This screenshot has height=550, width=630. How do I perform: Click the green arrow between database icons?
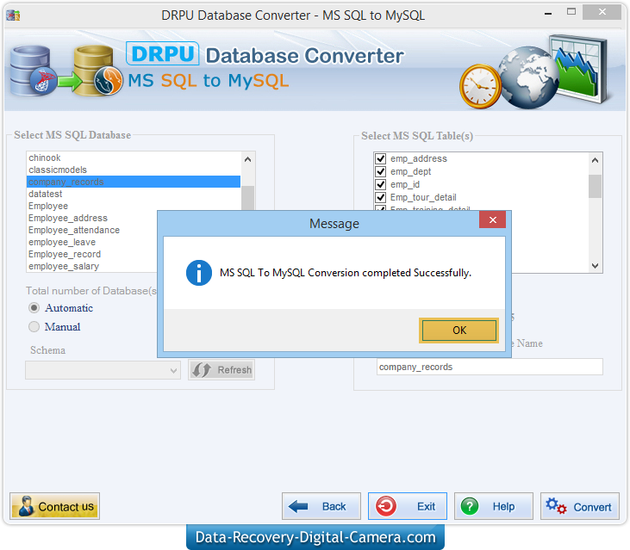click(69, 82)
